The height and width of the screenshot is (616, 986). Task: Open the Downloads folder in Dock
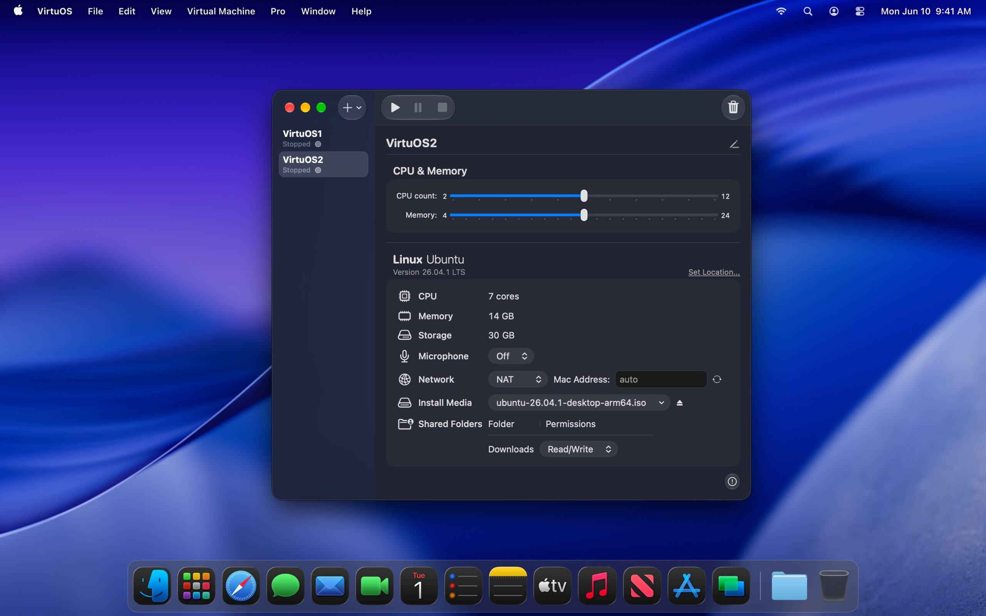(789, 586)
